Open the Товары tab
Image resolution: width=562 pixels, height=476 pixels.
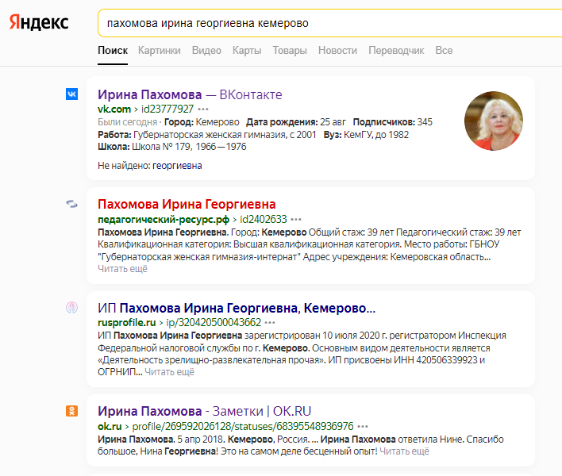[x=290, y=51]
